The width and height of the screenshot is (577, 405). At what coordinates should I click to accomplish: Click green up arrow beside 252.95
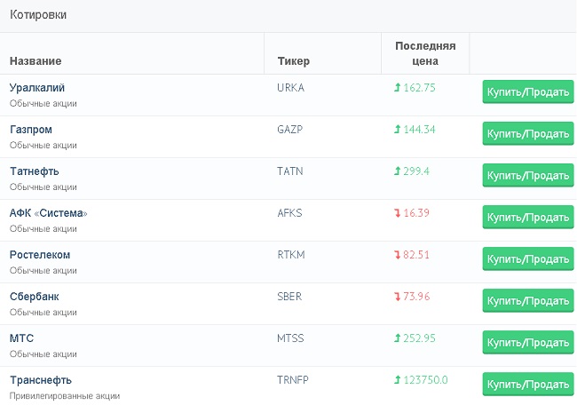[397, 338]
